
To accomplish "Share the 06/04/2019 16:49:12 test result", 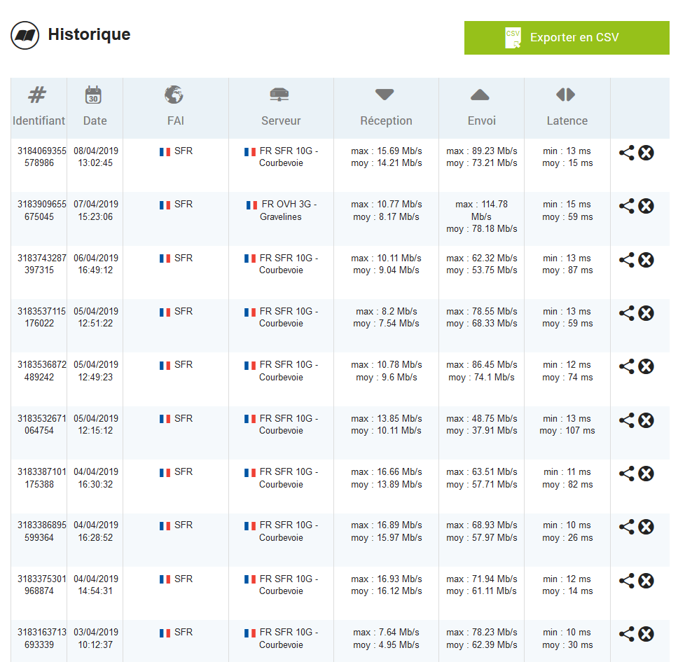I will (627, 260).
